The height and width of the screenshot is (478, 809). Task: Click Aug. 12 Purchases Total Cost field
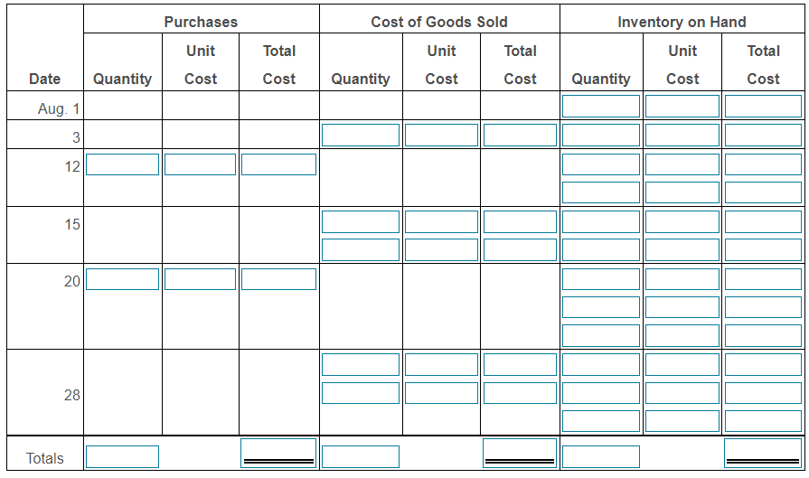(x=278, y=164)
